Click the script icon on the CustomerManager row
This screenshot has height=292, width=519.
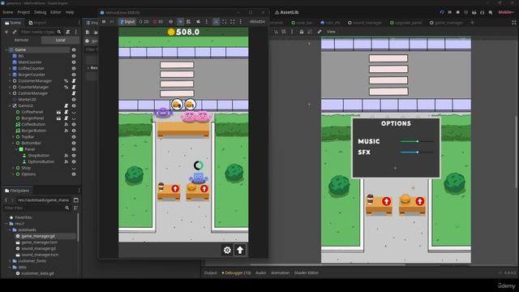pyautogui.click(x=74, y=81)
